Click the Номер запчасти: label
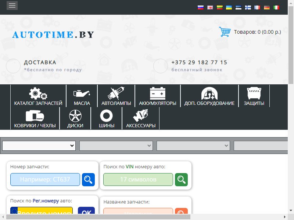The width and height of the screenshot is (294, 220). [x=30, y=167]
